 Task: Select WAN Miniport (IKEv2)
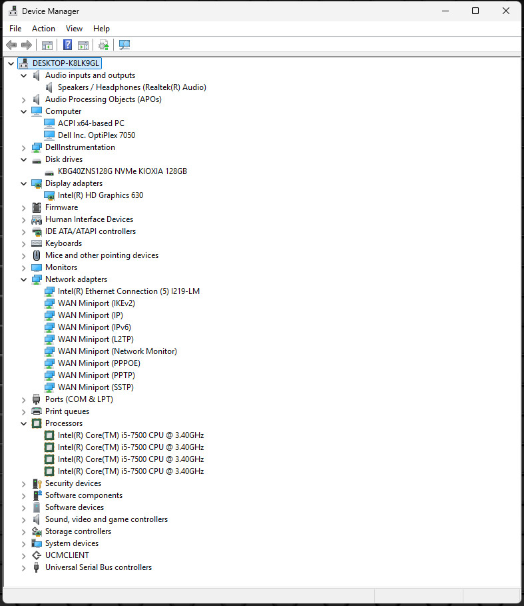(x=97, y=303)
